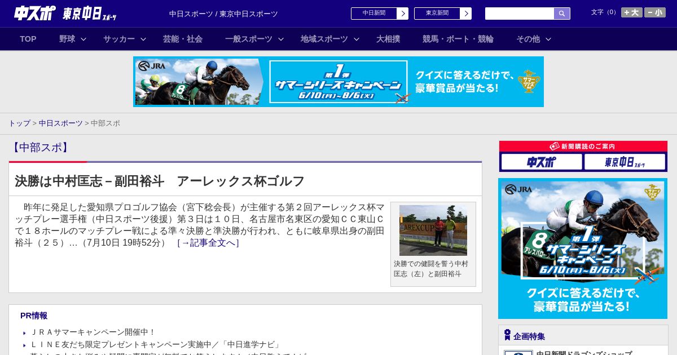Decrease text size with −小 button
This screenshot has width=677, height=355.
coord(655,12)
